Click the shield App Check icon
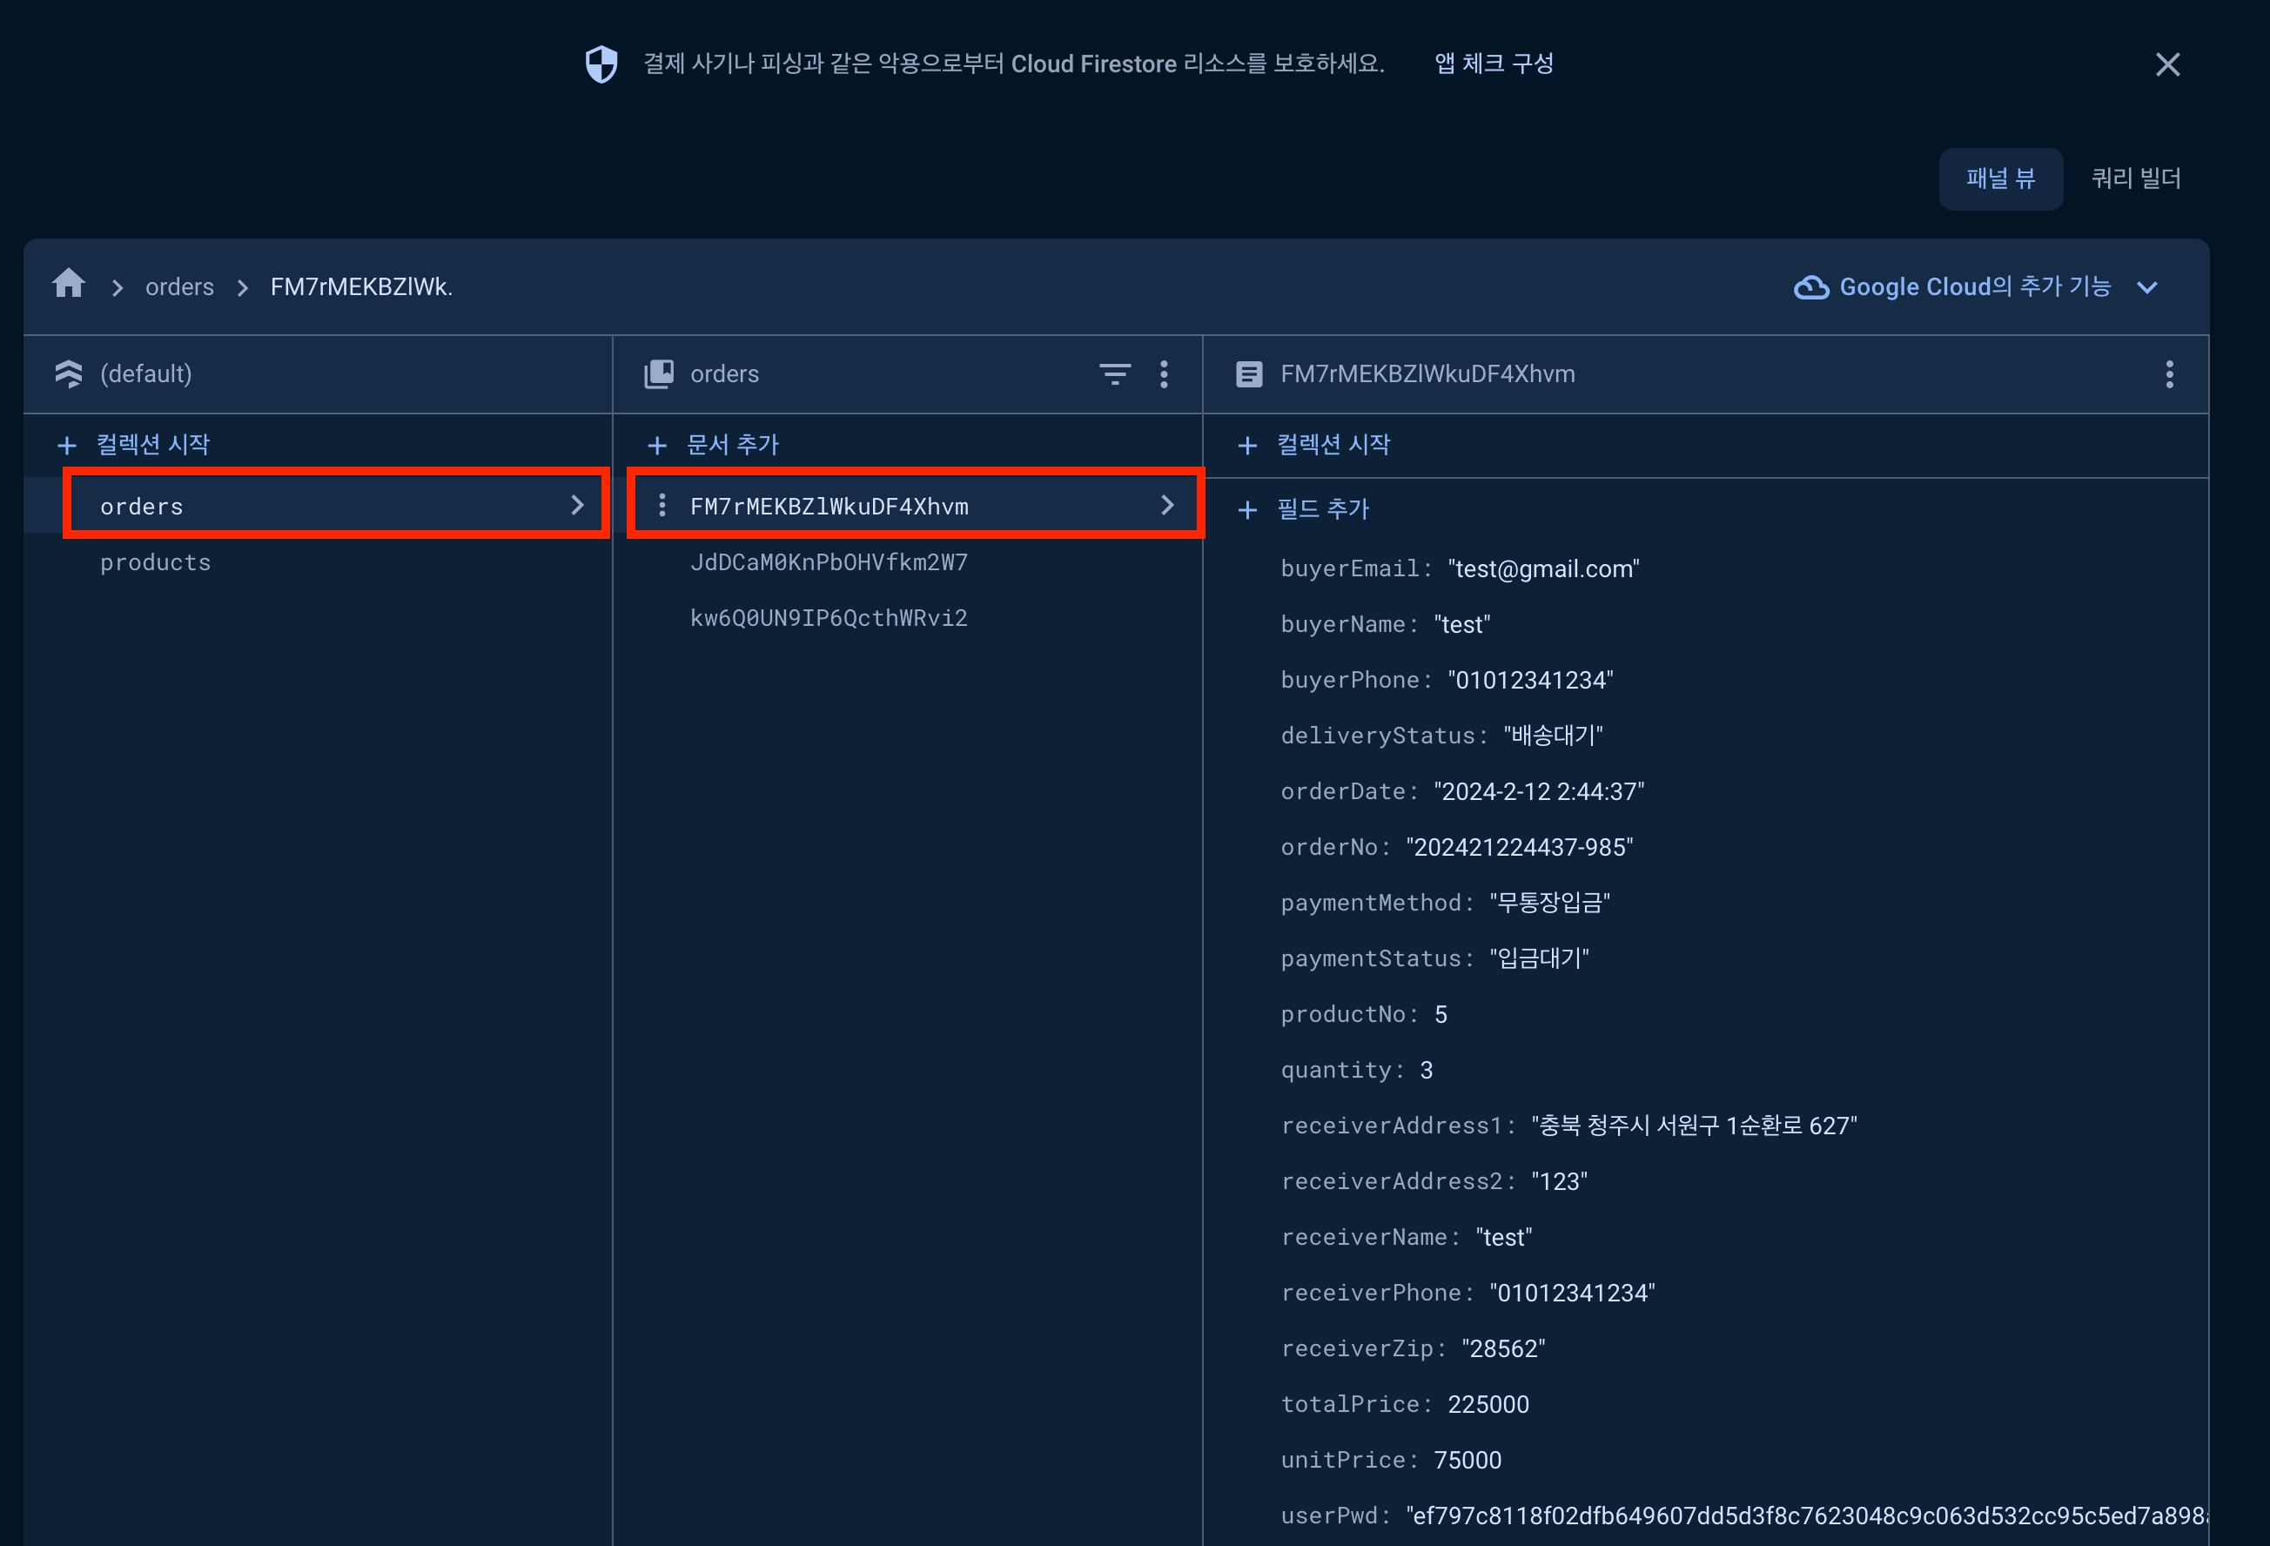 point(601,64)
